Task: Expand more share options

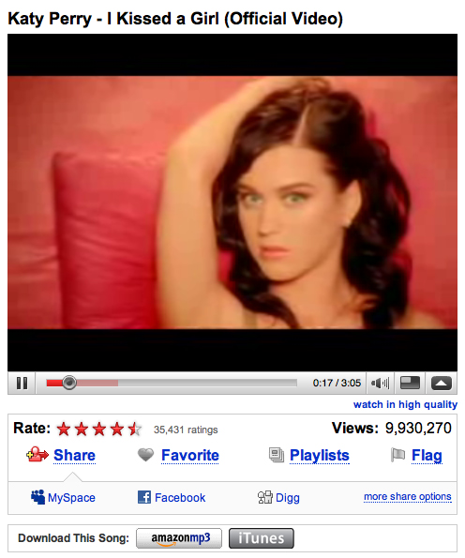Action: click(408, 496)
